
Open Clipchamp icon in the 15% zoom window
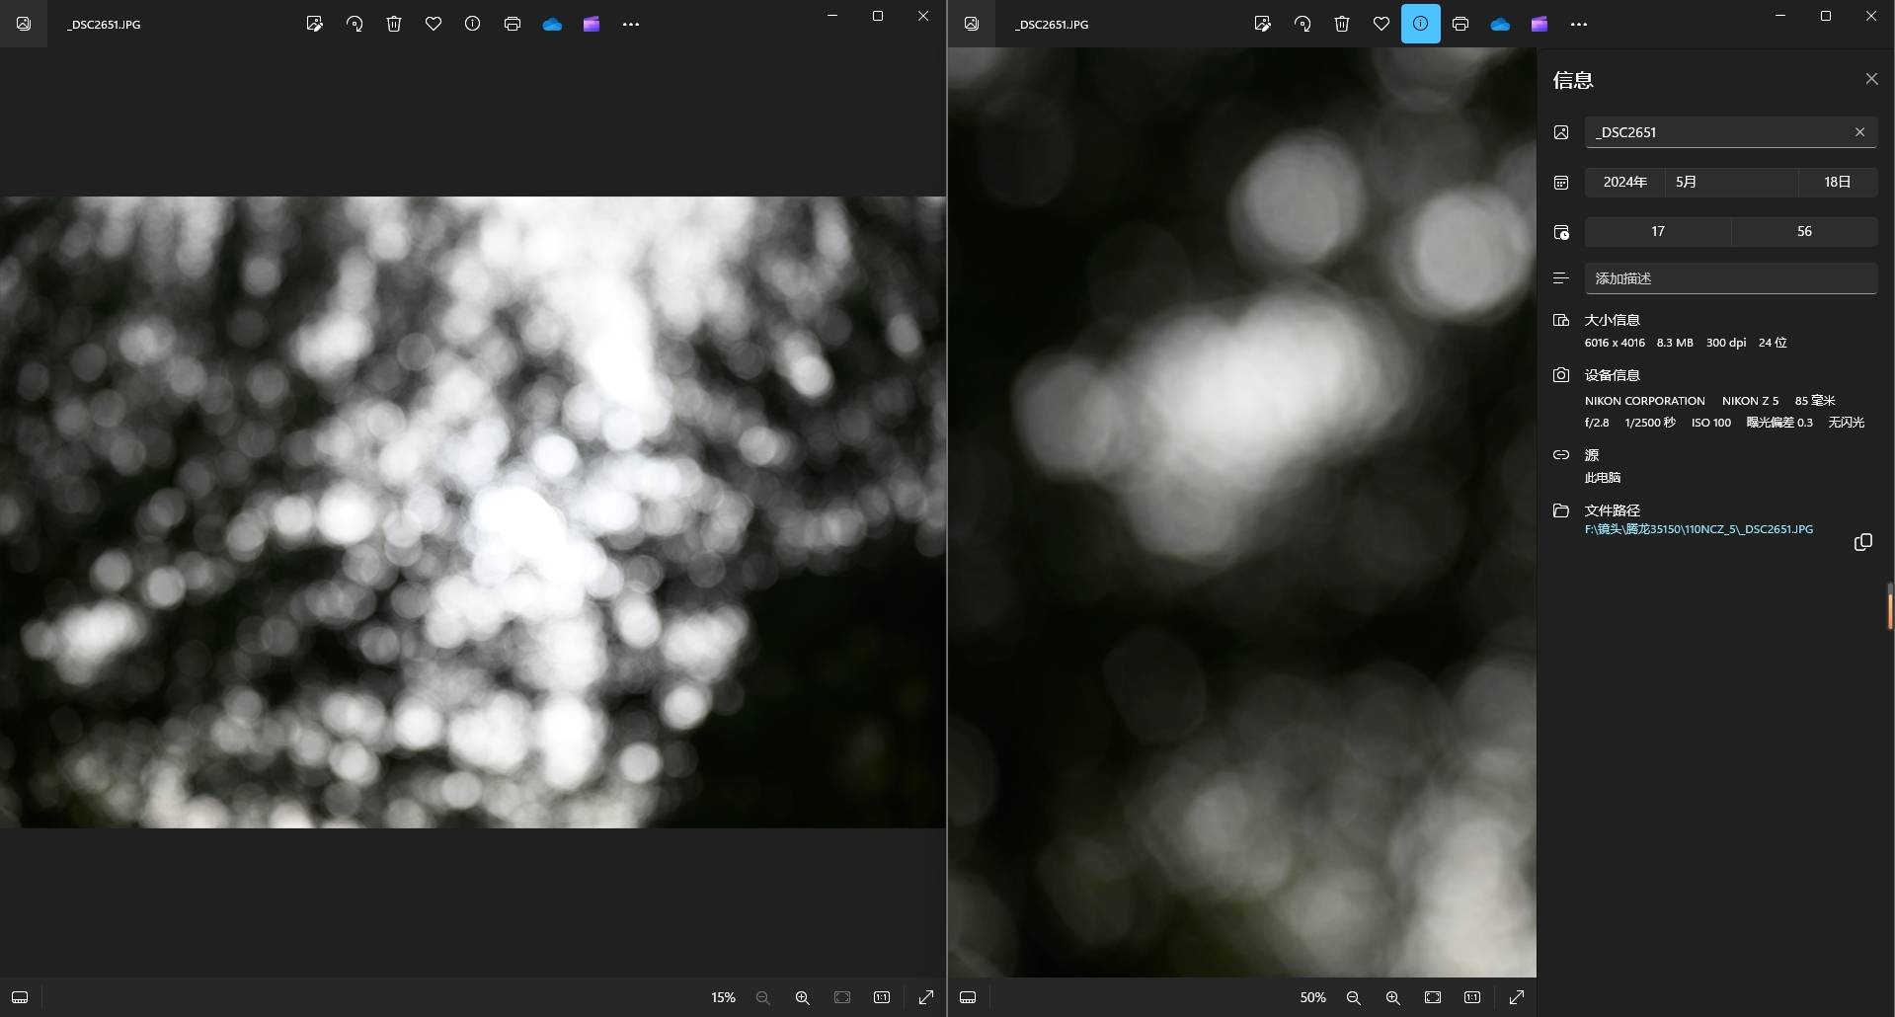pyautogui.click(x=592, y=24)
